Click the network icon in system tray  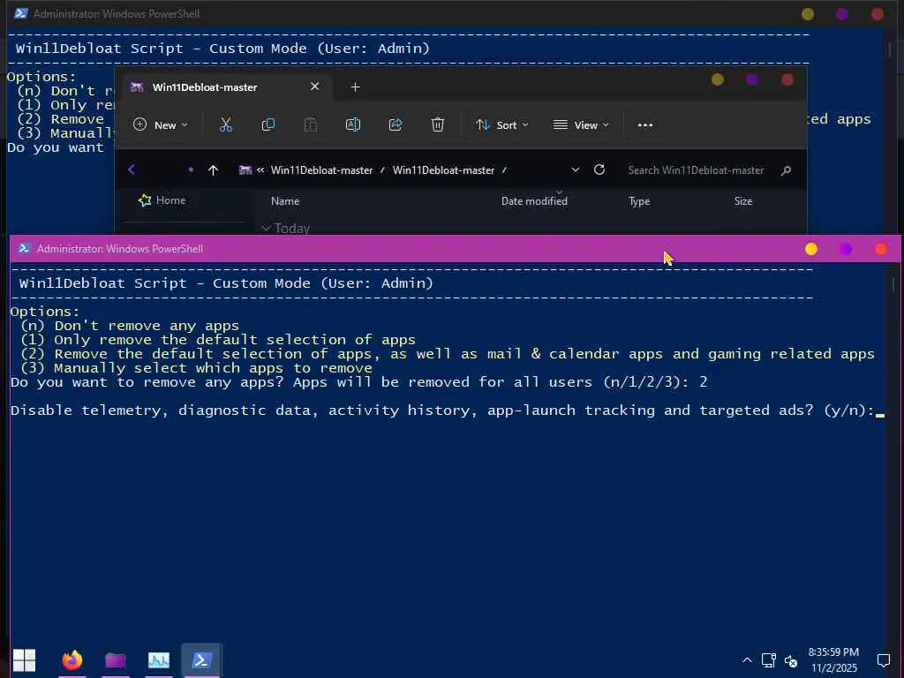pyautogui.click(x=769, y=660)
